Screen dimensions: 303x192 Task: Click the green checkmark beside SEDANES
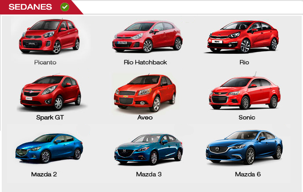tap(65, 7)
